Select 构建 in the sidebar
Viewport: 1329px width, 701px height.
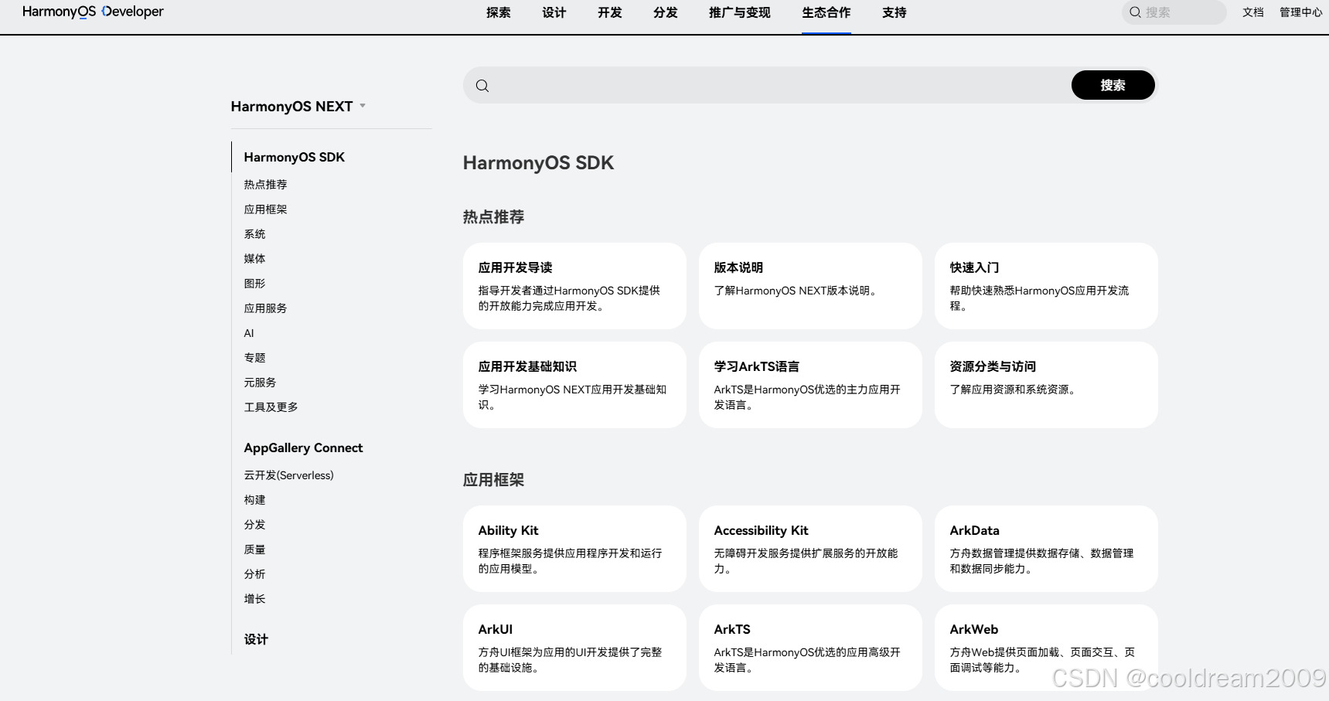[x=254, y=500]
